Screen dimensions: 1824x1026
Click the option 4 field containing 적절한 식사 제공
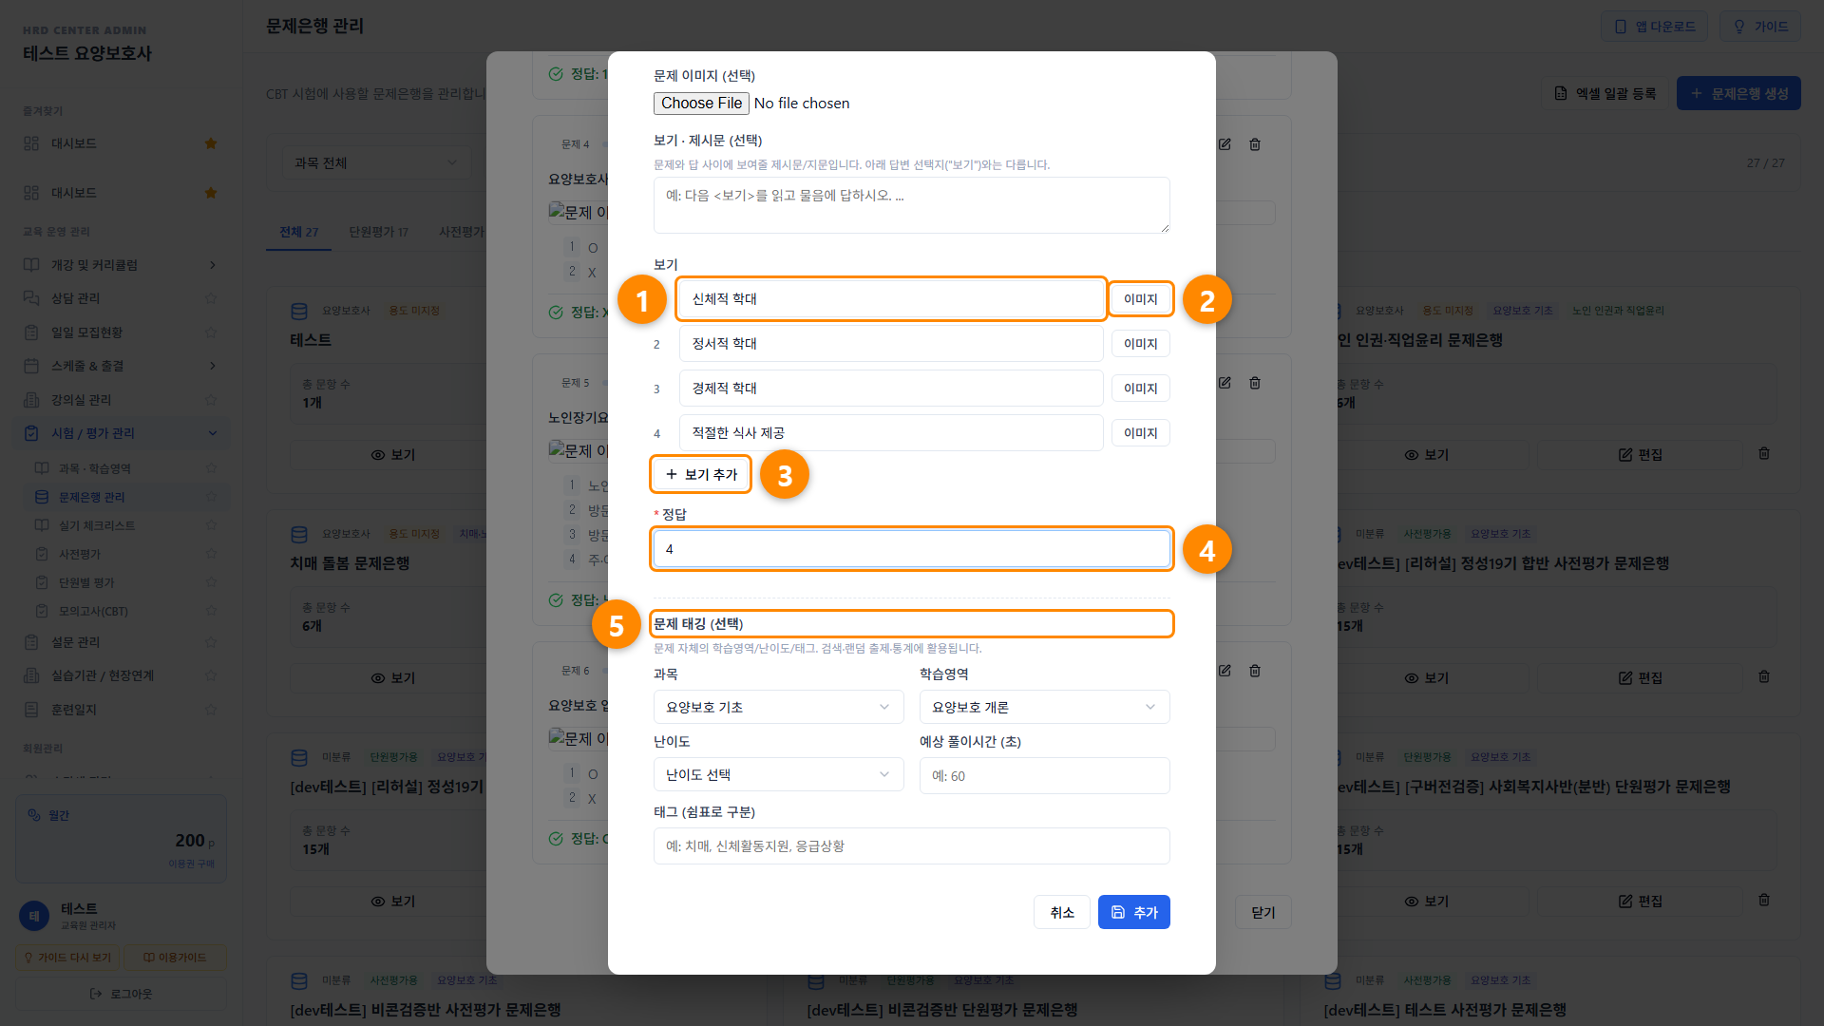point(891,433)
